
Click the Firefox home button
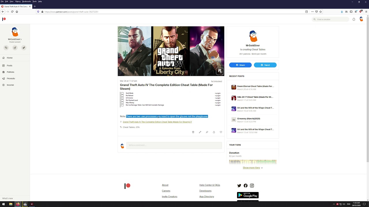[17, 12]
